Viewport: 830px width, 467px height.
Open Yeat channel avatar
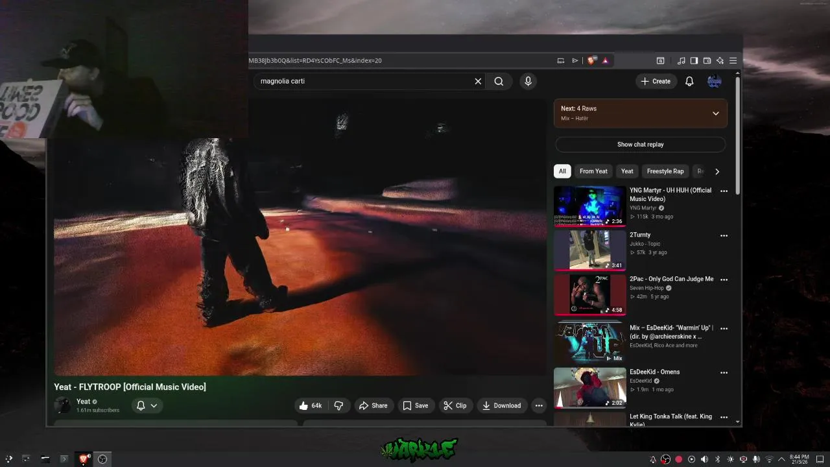tap(62, 405)
